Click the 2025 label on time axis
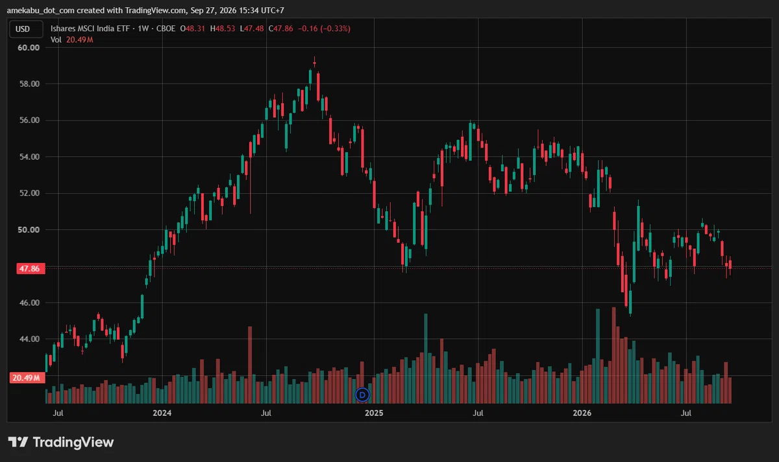Screen dimensions: 779x462 click(x=374, y=412)
